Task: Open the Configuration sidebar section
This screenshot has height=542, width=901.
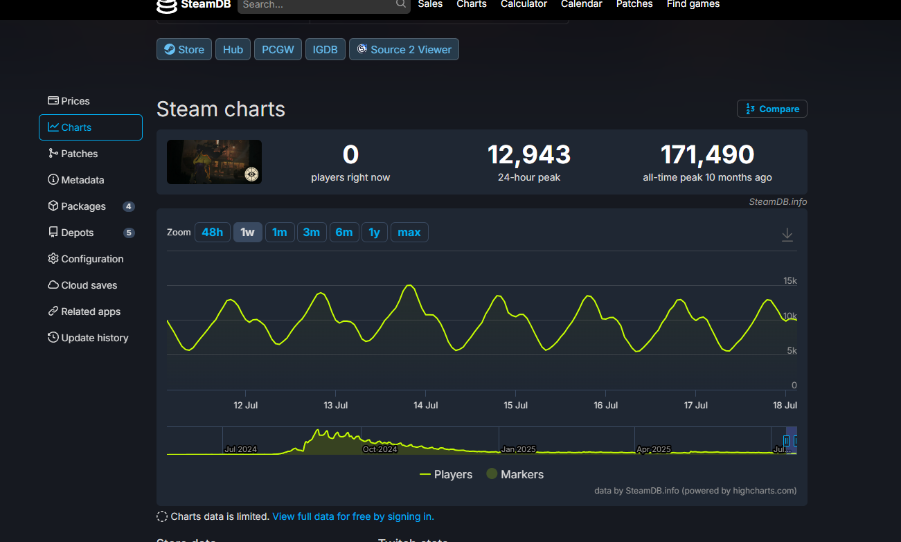Action: [x=91, y=259]
